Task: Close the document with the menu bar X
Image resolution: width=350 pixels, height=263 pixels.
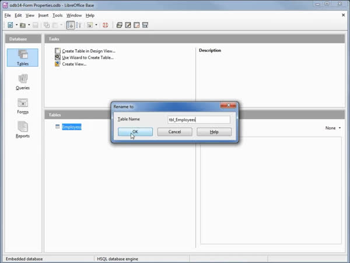Action: 343,15
